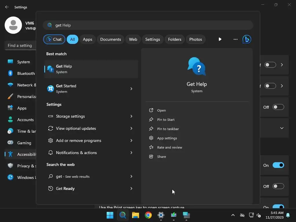This screenshot has height=222, width=296.
Task: Expand the collapsed section chevron in Settings window
Action: click(282, 128)
